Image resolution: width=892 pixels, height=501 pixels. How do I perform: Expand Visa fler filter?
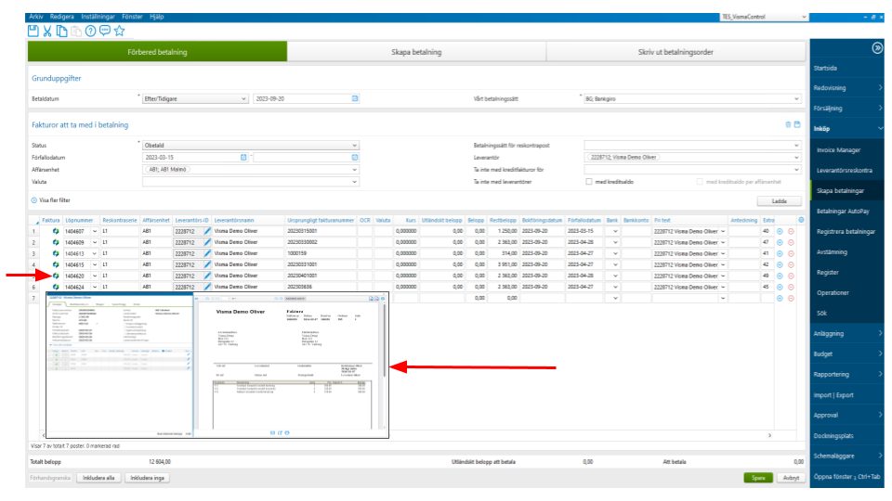point(51,200)
